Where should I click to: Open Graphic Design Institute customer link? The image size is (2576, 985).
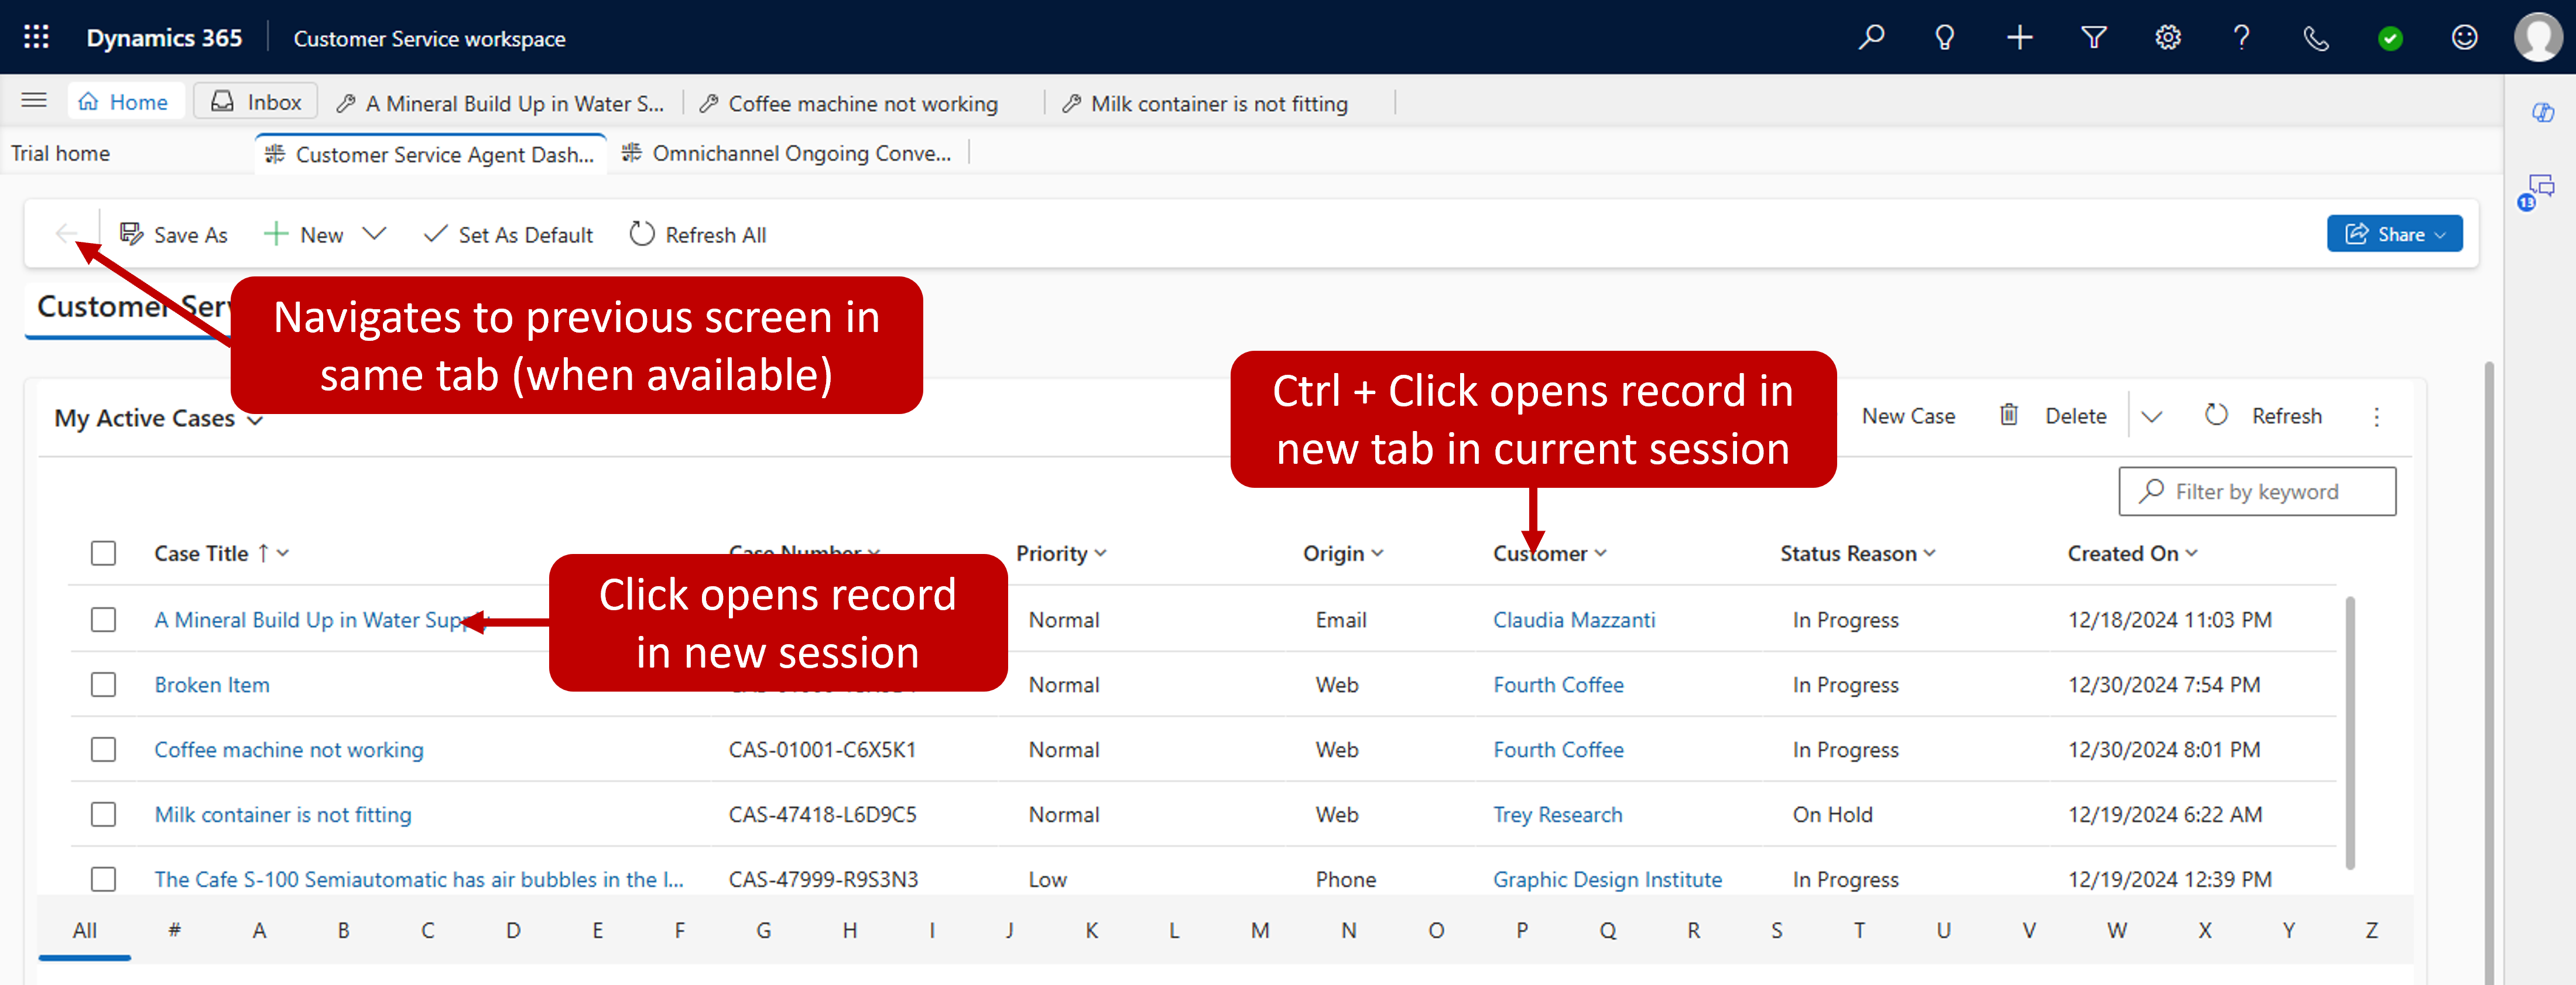point(1607,879)
